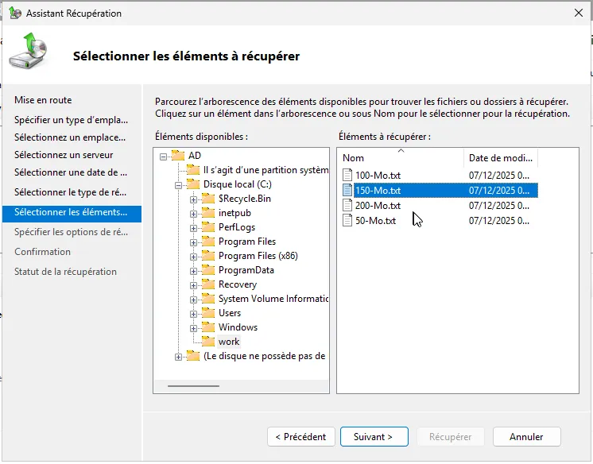Sort by Date de modification column

click(501, 157)
